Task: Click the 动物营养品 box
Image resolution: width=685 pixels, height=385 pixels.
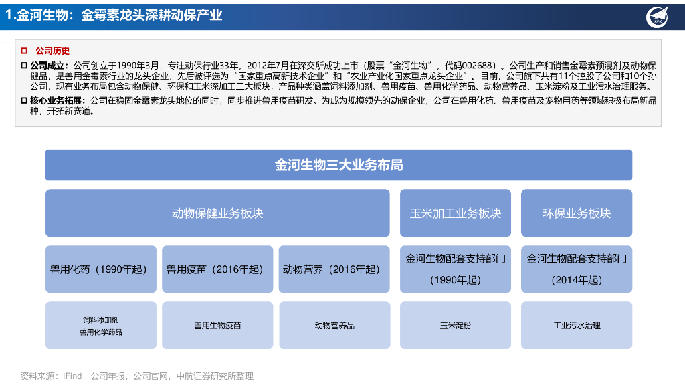Action: [334, 326]
